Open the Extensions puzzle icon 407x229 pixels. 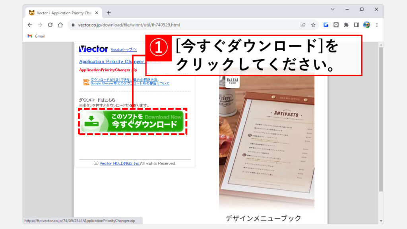point(346,25)
